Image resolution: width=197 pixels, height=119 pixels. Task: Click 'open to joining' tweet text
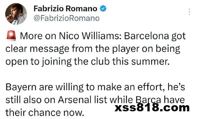[38, 62]
